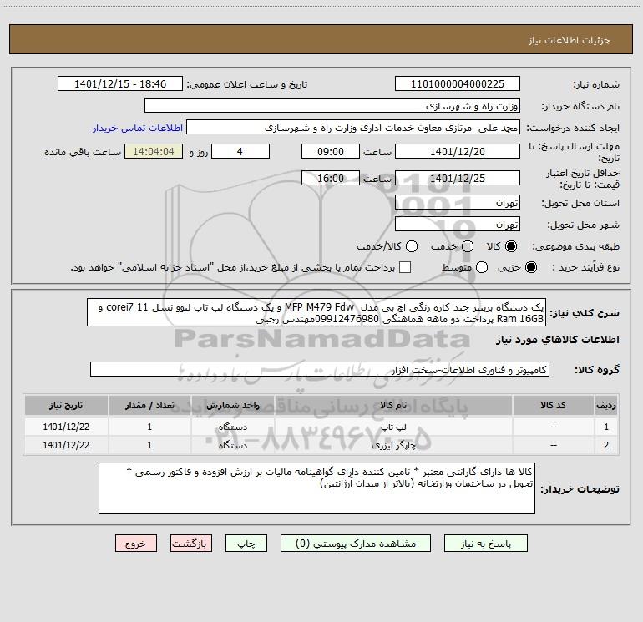This screenshot has width=643, height=622.
Task: Click the delivery province تهران field
Action: click(x=458, y=202)
